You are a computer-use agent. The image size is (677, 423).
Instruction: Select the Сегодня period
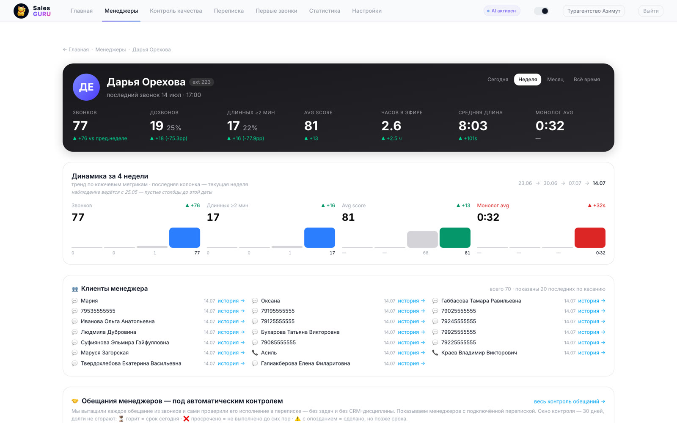pos(498,80)
